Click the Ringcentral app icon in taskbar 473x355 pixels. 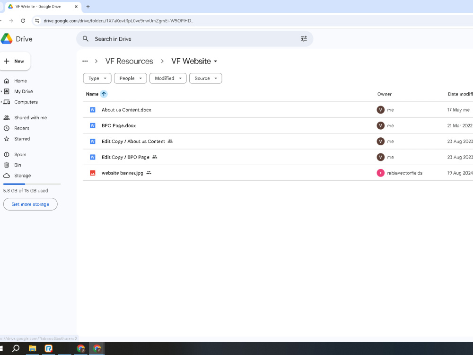click(x=49, y=348)
